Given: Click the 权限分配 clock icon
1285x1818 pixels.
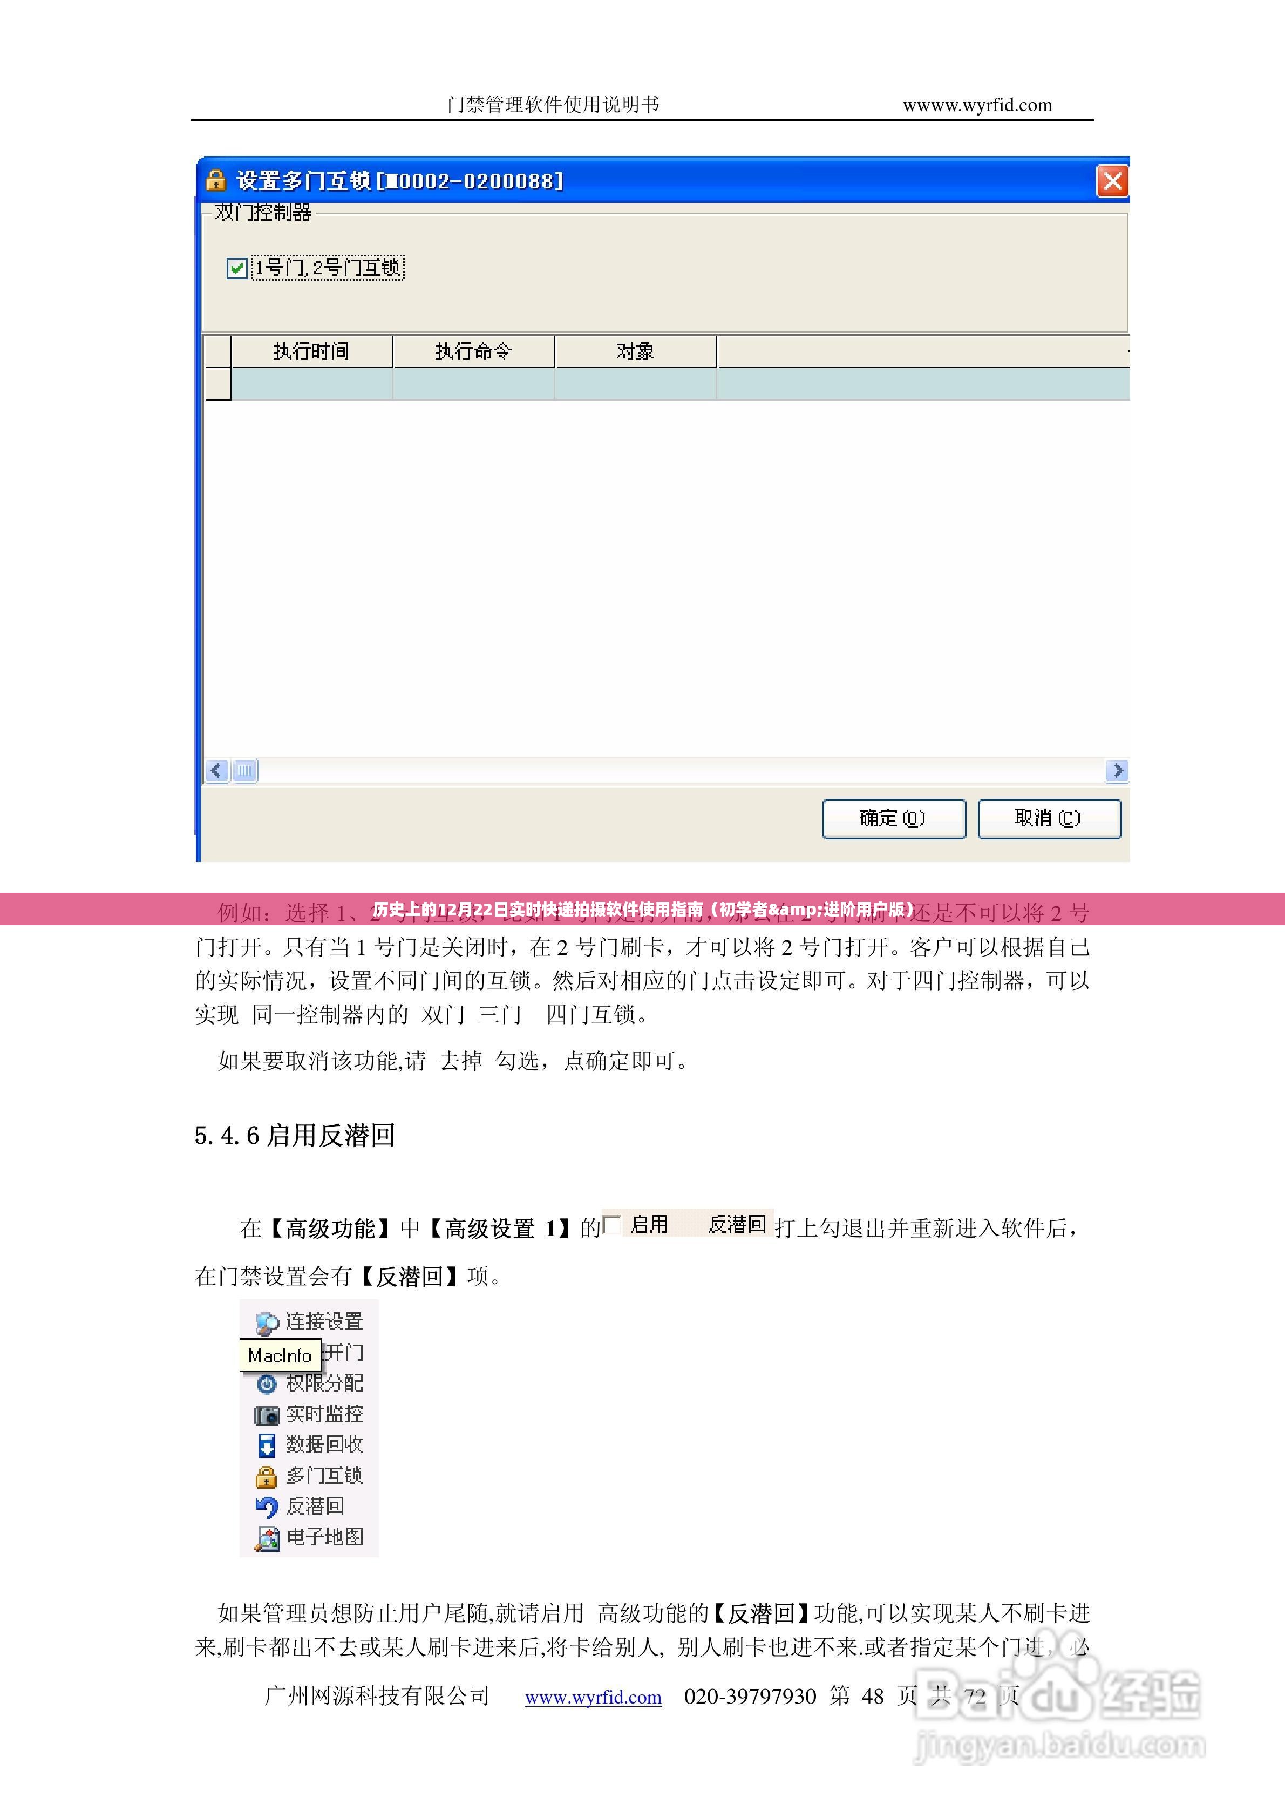Looking at the screenshot, I should [x=267, y=1384].
